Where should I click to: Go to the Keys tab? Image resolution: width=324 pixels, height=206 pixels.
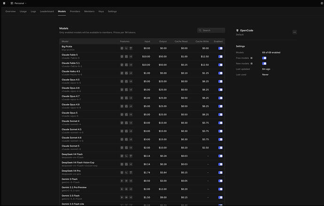coord(101,11)
